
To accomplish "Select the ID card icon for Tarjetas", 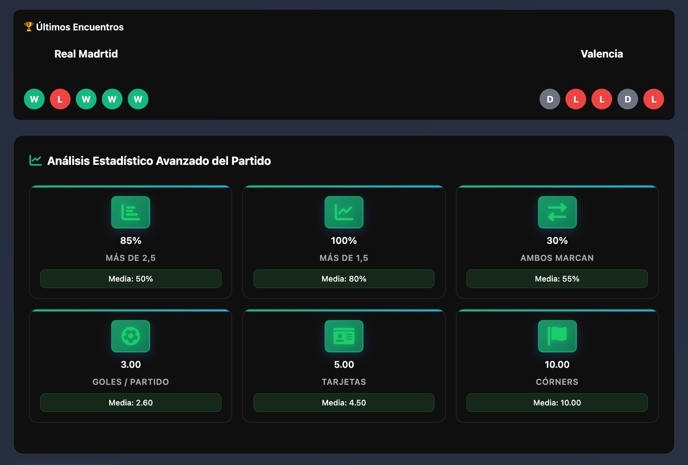I will [344, 336].
